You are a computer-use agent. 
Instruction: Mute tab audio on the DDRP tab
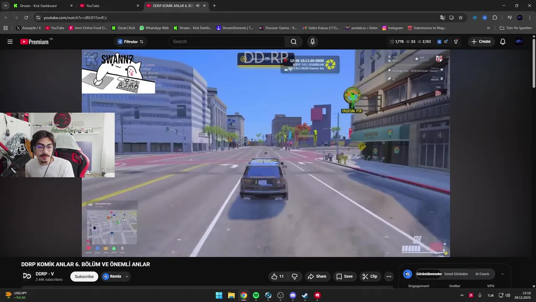pos(198,6)
